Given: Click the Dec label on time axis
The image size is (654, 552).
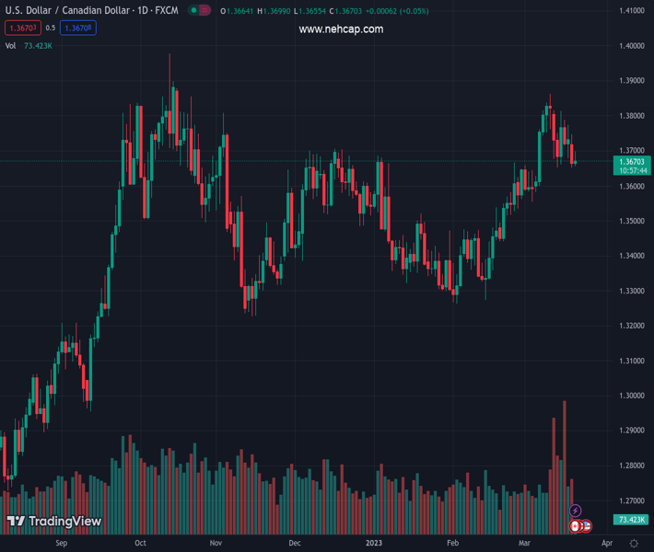Looking at the screenshot, I should point(294,543).
